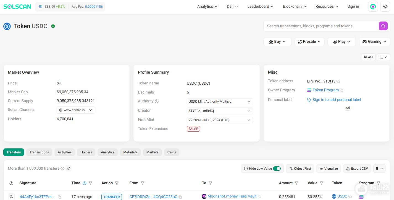The height and width of the screenshot is (200, 394).
Task: Filter the Value column
Action: [322, 183]
